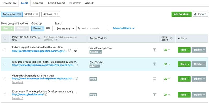
Task: Click anchor text bachelorrecipe.com
Action: [x=101, y=48]
